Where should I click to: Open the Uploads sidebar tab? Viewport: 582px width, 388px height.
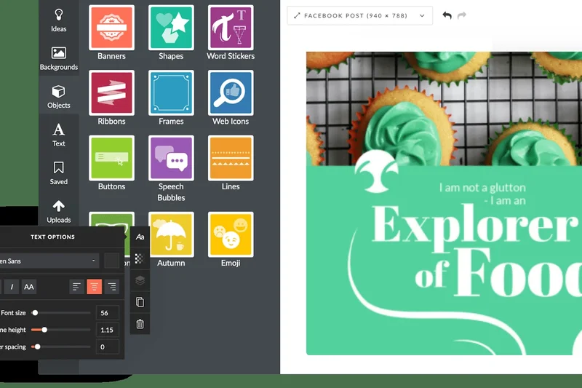59,211
